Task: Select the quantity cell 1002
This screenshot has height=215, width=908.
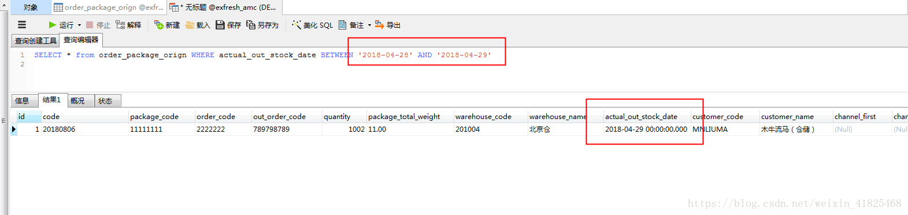Action: (x=344, y=129)
